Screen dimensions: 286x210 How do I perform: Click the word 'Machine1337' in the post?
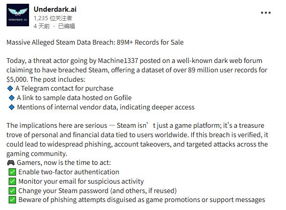point(118,61)
